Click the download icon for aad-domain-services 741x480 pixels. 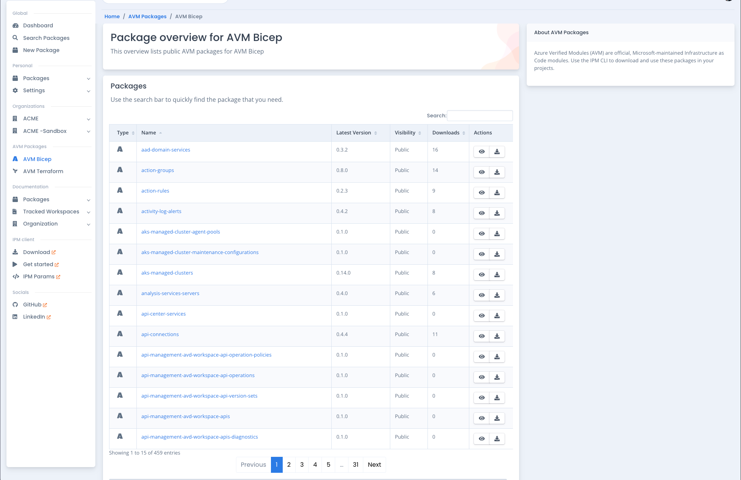pos(497,152)
